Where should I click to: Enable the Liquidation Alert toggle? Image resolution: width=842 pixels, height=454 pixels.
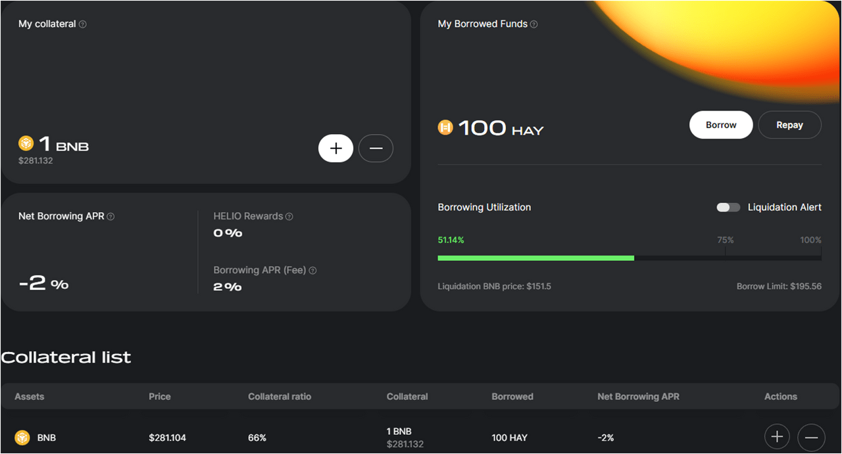(728, 208)
